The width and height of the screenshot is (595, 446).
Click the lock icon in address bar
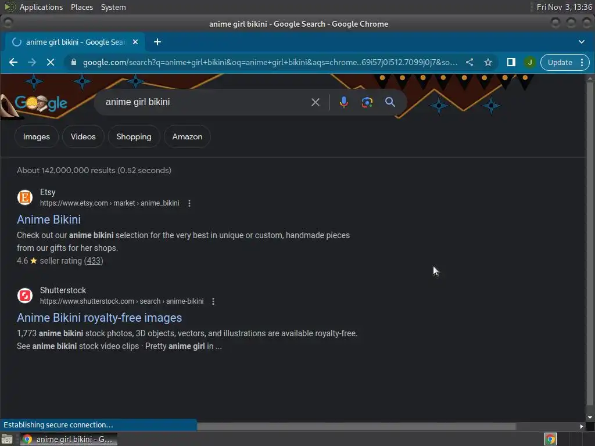74,62
